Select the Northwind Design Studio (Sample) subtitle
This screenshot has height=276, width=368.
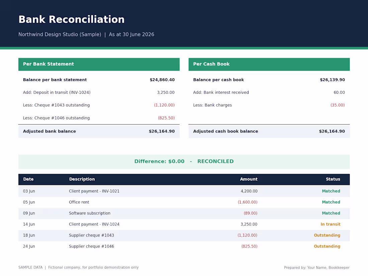click(60, 34)
